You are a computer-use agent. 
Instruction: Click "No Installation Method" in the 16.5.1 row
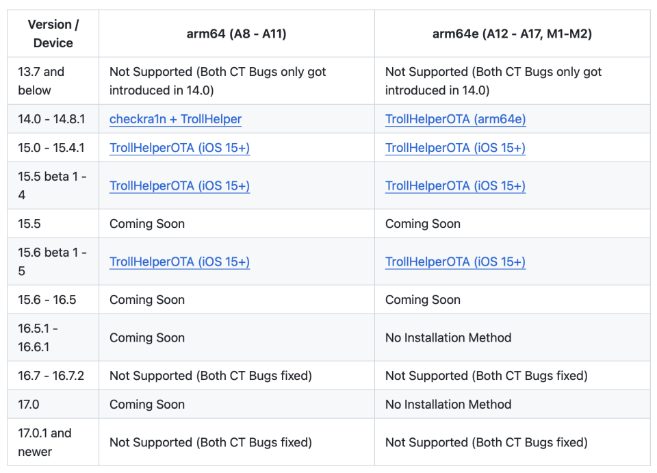click(x=448, y=337)
